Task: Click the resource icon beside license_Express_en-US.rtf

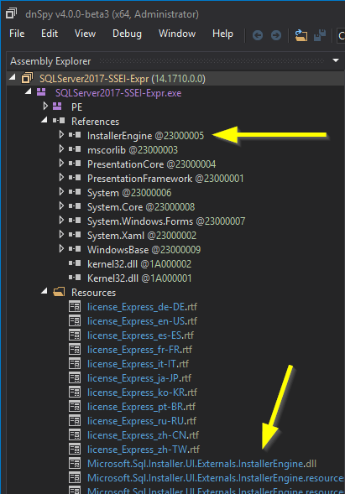Action: click(75, 320)
